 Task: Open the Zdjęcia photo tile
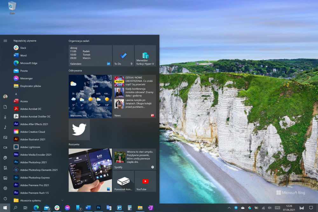[x=90, y=170]
